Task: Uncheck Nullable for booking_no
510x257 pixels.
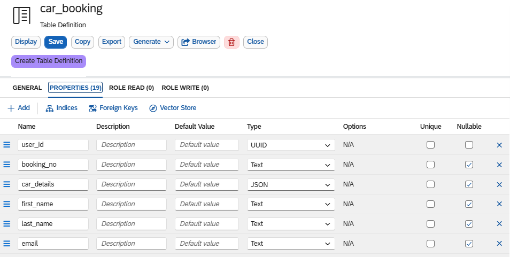Action: (x=469, y=165)
